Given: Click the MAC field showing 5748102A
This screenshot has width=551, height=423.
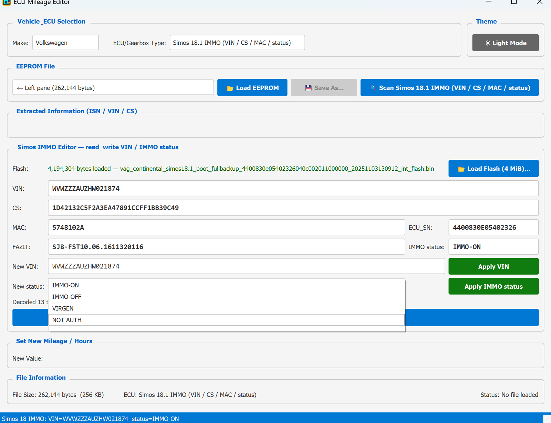Looking at the screenshot, I should tap(226, 228).
